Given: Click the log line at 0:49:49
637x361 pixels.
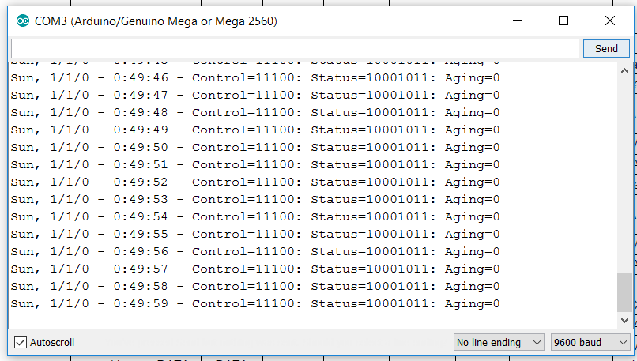Looking at the screenshot, I should point(255,130).
